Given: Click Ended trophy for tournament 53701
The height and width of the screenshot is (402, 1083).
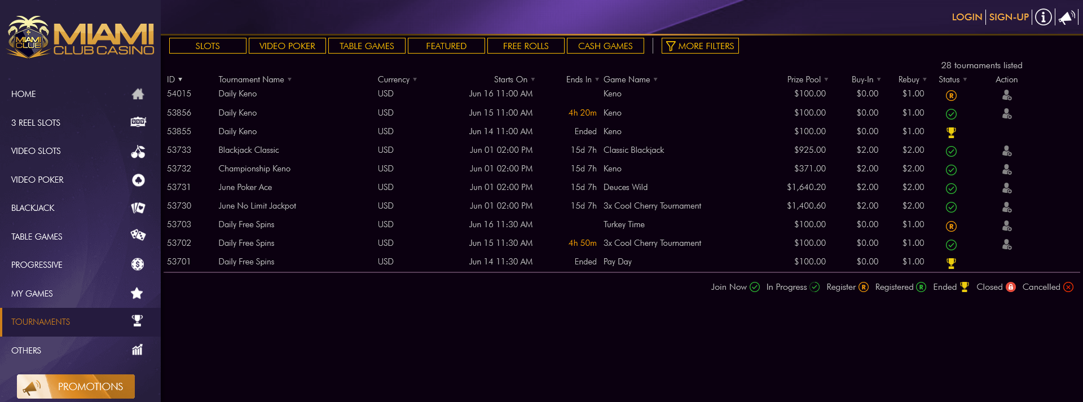Looking at the screenshot, I should pos(951,263).
